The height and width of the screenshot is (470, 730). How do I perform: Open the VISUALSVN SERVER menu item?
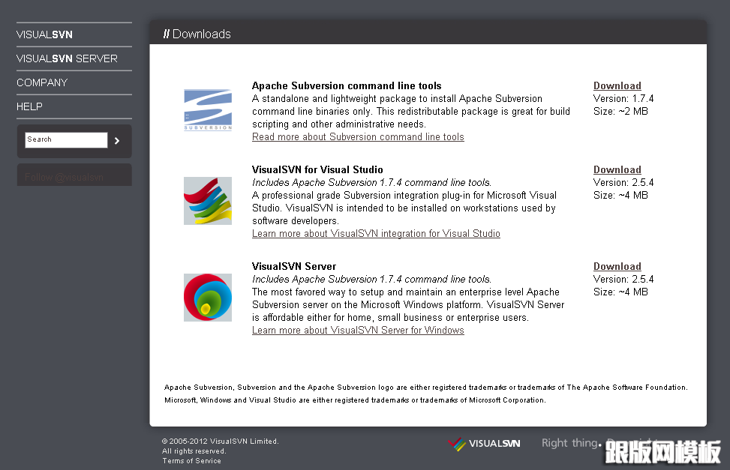tap(67, 58)
